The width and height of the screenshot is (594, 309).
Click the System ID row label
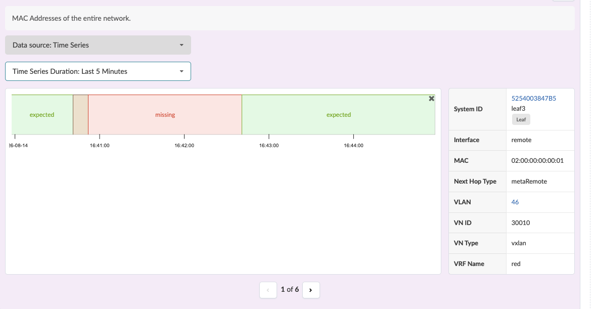468,109
